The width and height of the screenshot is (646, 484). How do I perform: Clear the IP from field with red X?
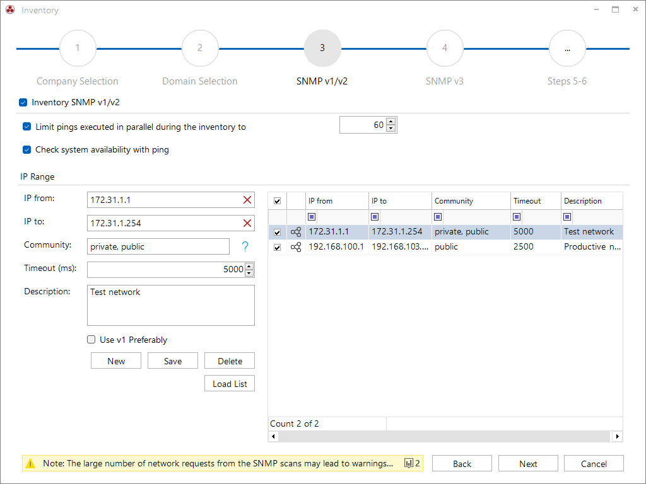247,200
